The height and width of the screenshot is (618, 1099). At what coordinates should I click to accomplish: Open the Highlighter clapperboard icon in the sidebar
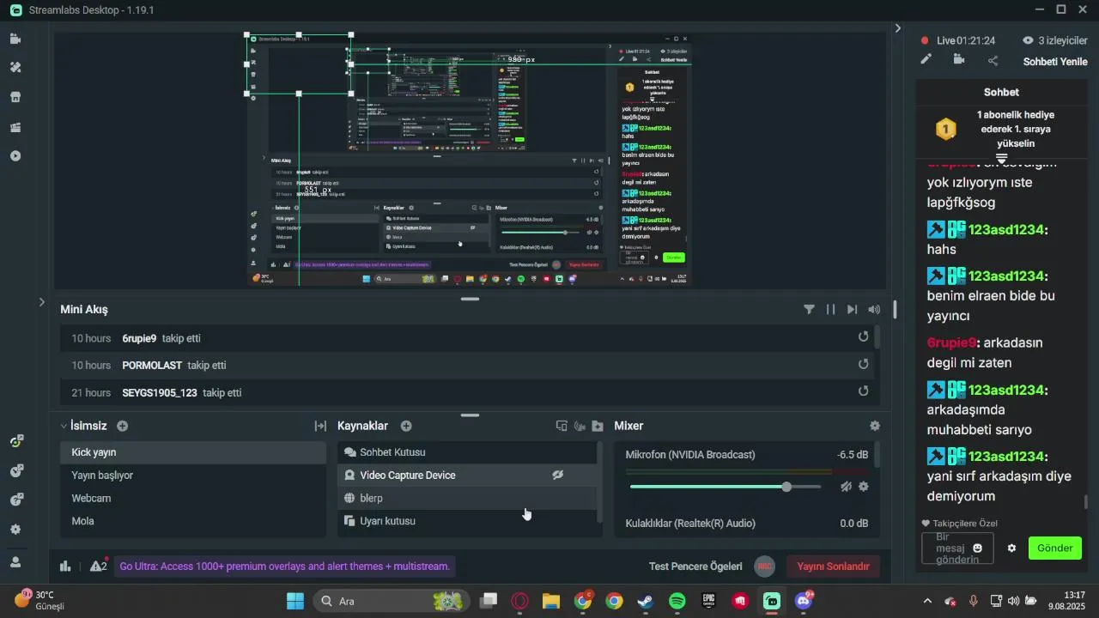point(15,127)
